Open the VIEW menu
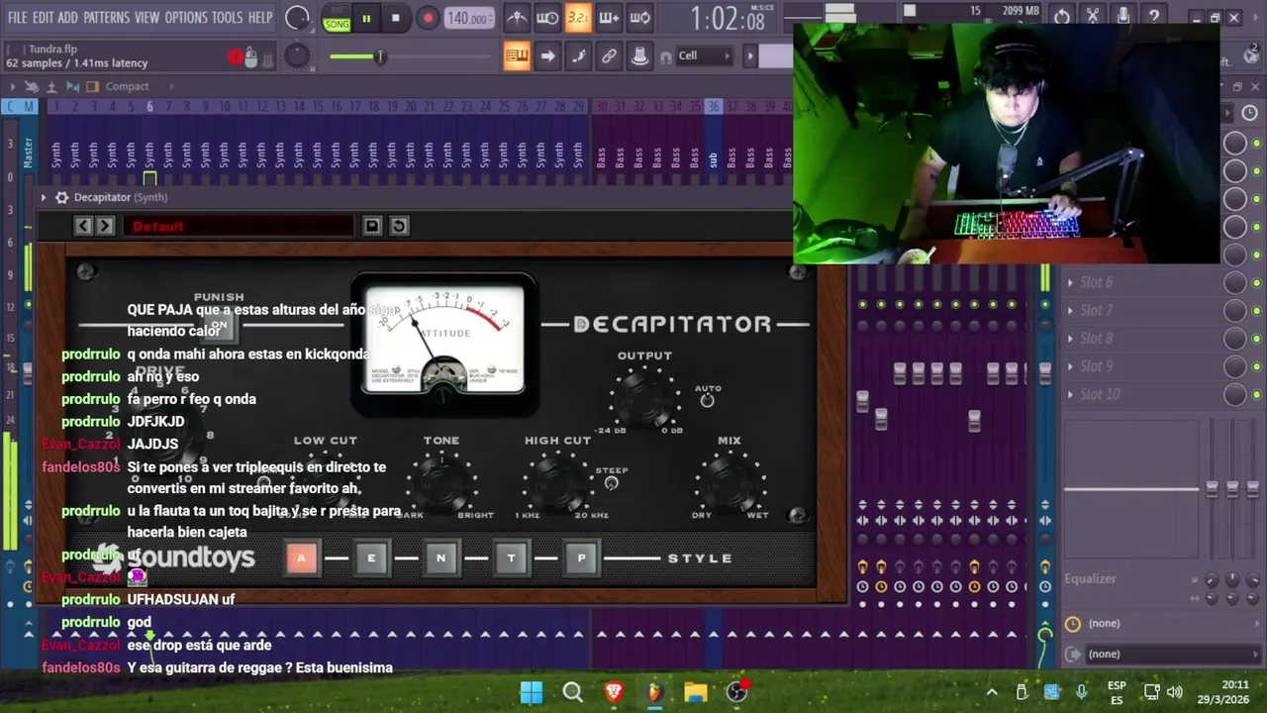Image resolution: width=1267 pixels, height=713 pixels. pos(146,18)
